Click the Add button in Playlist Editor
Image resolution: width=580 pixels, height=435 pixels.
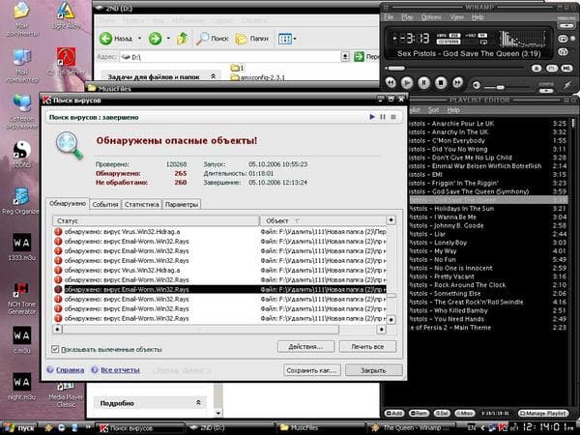point(394,413)
